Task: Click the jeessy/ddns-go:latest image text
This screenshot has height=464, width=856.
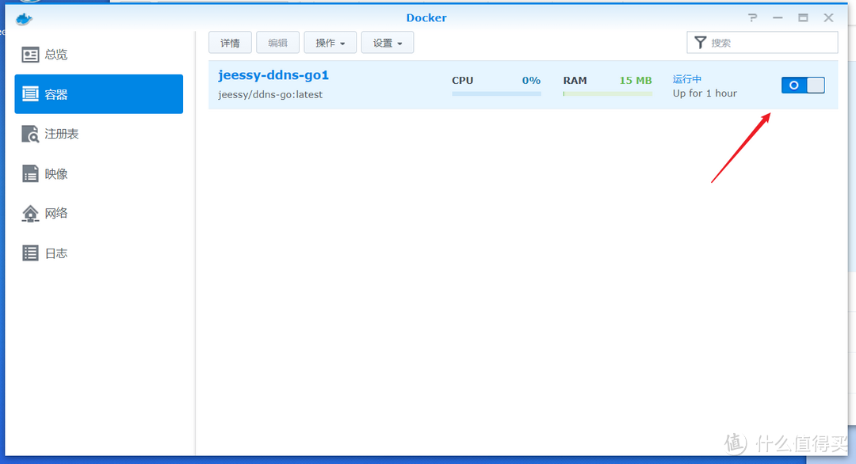Action: tap(270, 95)
